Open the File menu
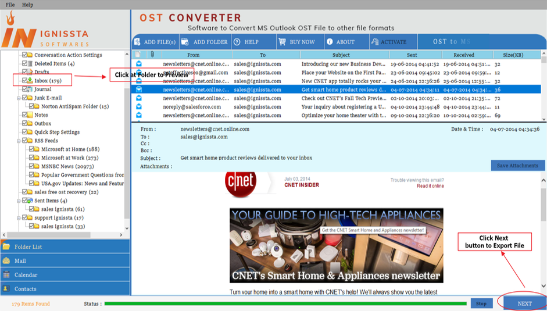 click(10, 5)
